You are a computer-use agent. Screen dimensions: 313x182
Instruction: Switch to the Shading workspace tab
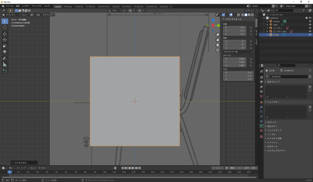tap(116, 7)
